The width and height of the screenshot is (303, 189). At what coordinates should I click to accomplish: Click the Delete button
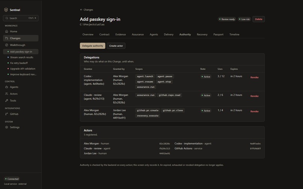click(x=259, y=19)
